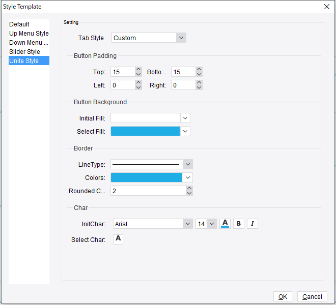Toggle bold for InitChar text
The width and height of the screenshot is (336, 305).
click(239, 224)
